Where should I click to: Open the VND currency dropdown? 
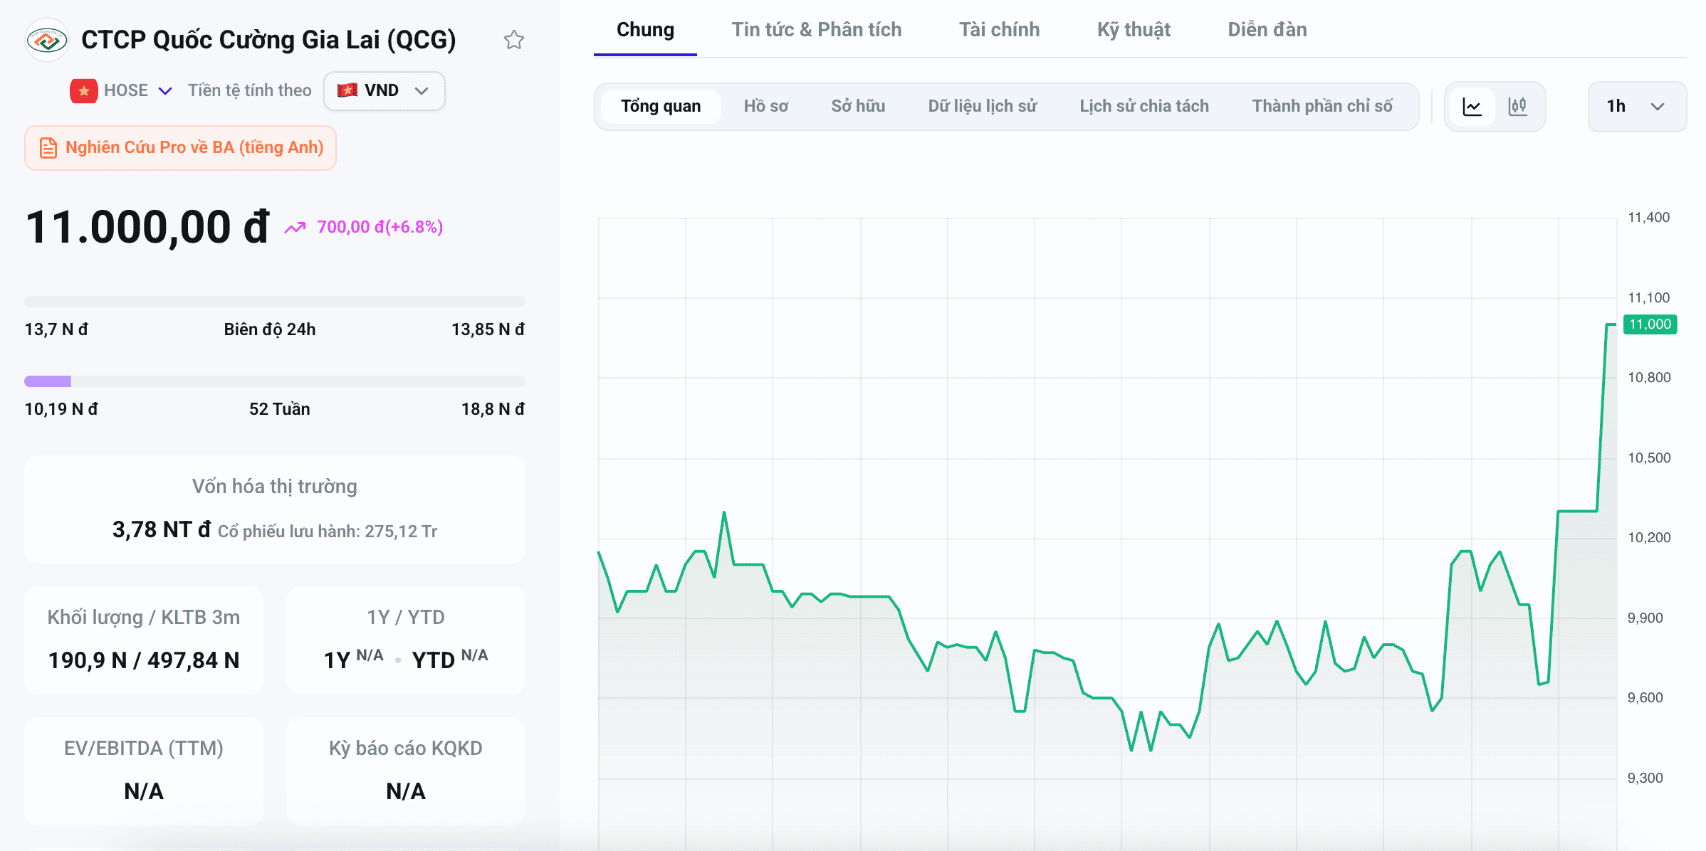click(x=384, y=91)
